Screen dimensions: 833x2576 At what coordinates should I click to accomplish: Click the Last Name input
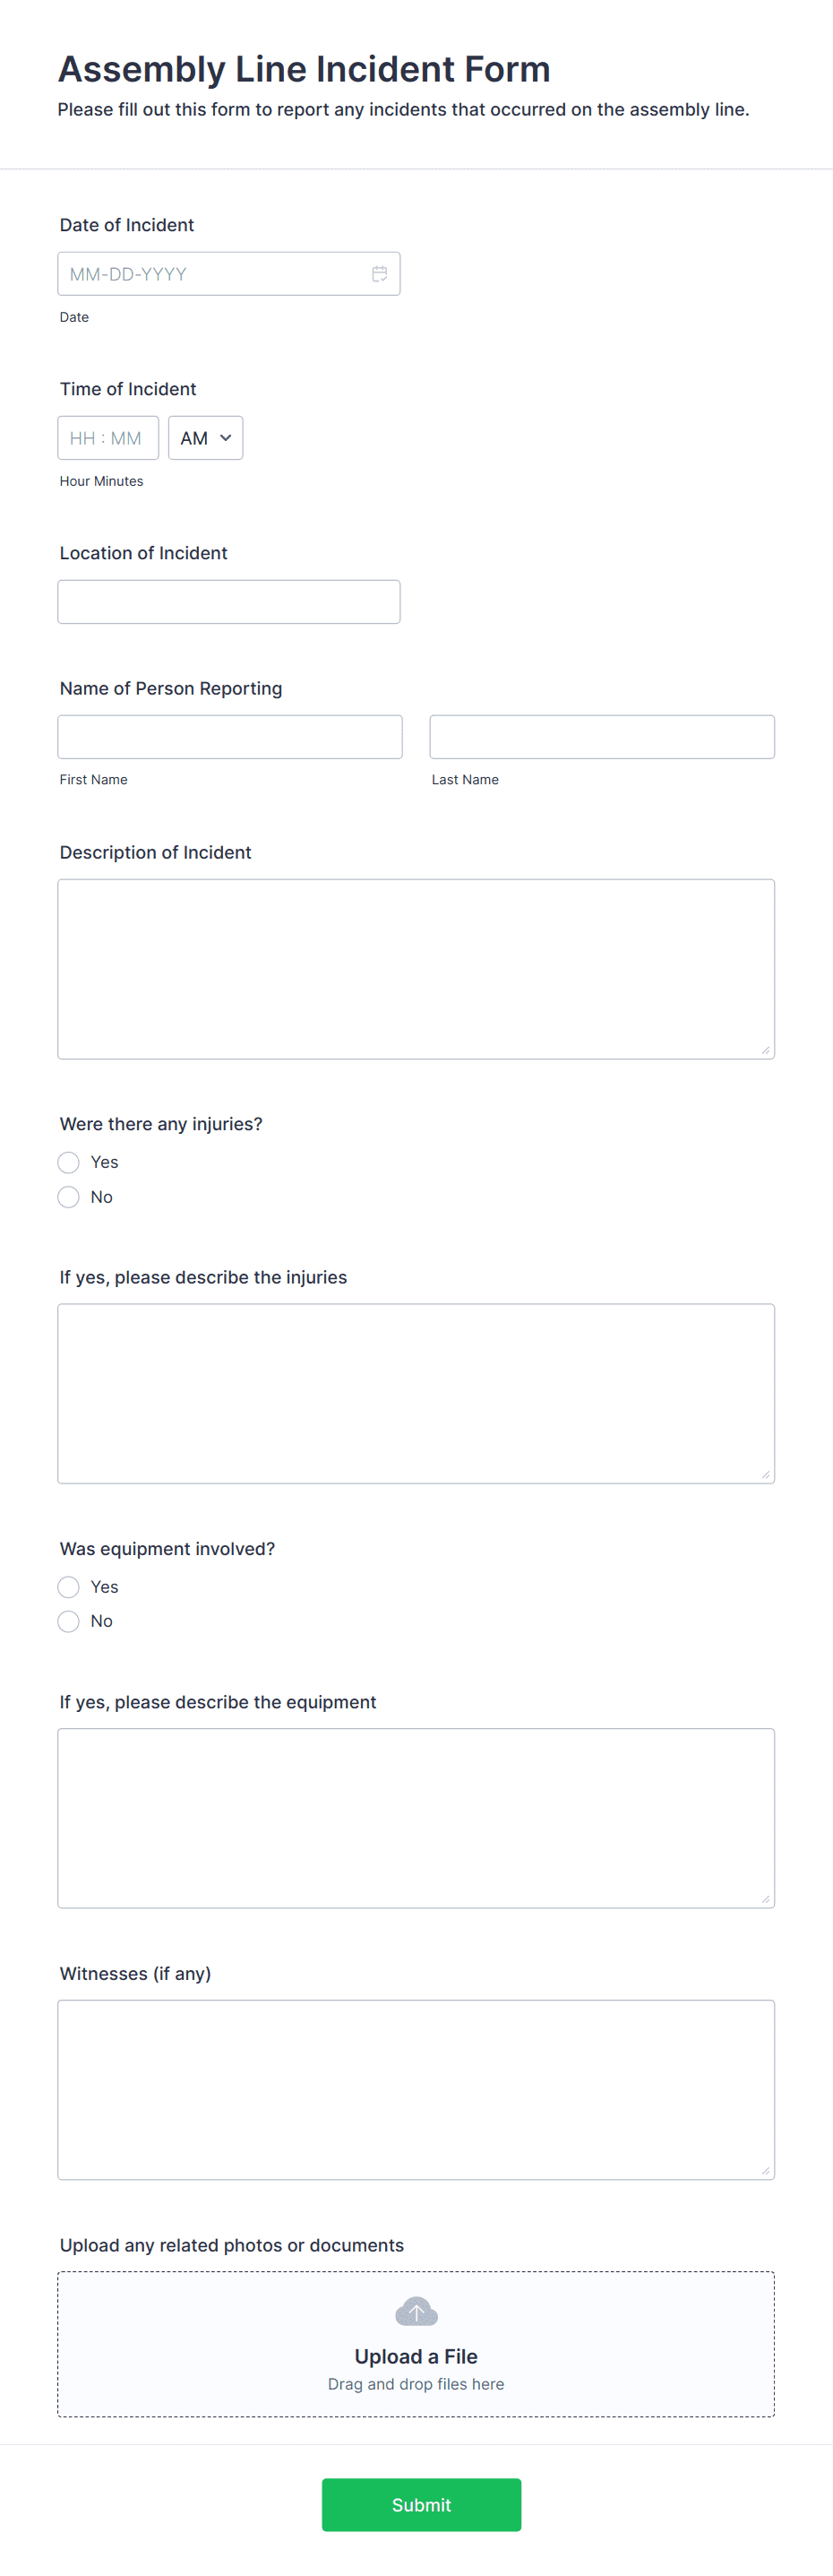[601, 736]
